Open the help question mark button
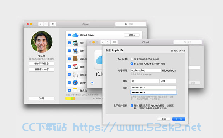The height and width of the screenshot is (138, 223). point(92,83)
